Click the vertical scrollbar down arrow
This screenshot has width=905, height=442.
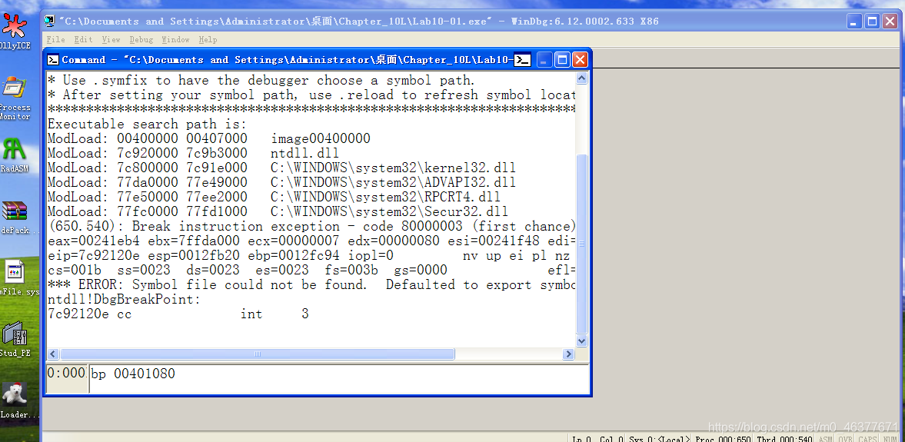click(581, 341)
